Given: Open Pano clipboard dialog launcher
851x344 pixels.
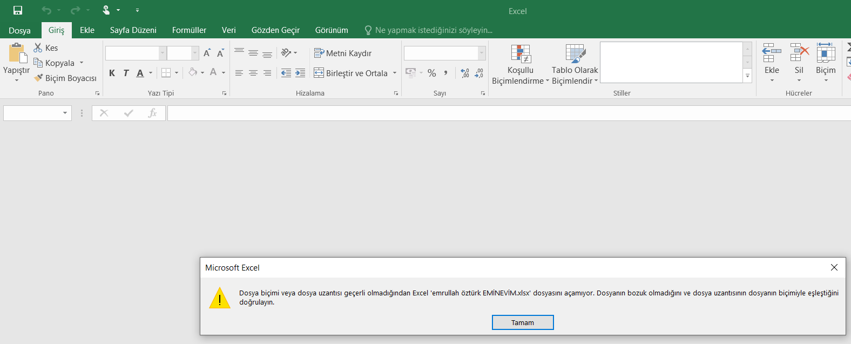Looking at the screenshot, I should pos(98,93).
